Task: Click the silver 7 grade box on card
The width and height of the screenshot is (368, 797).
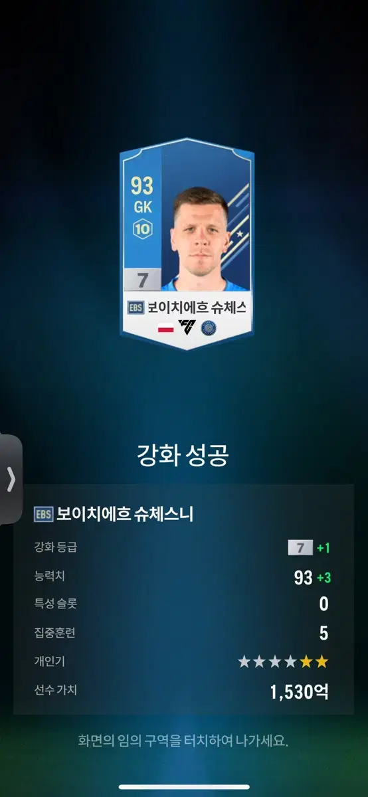Action: [x=142, y=280]
